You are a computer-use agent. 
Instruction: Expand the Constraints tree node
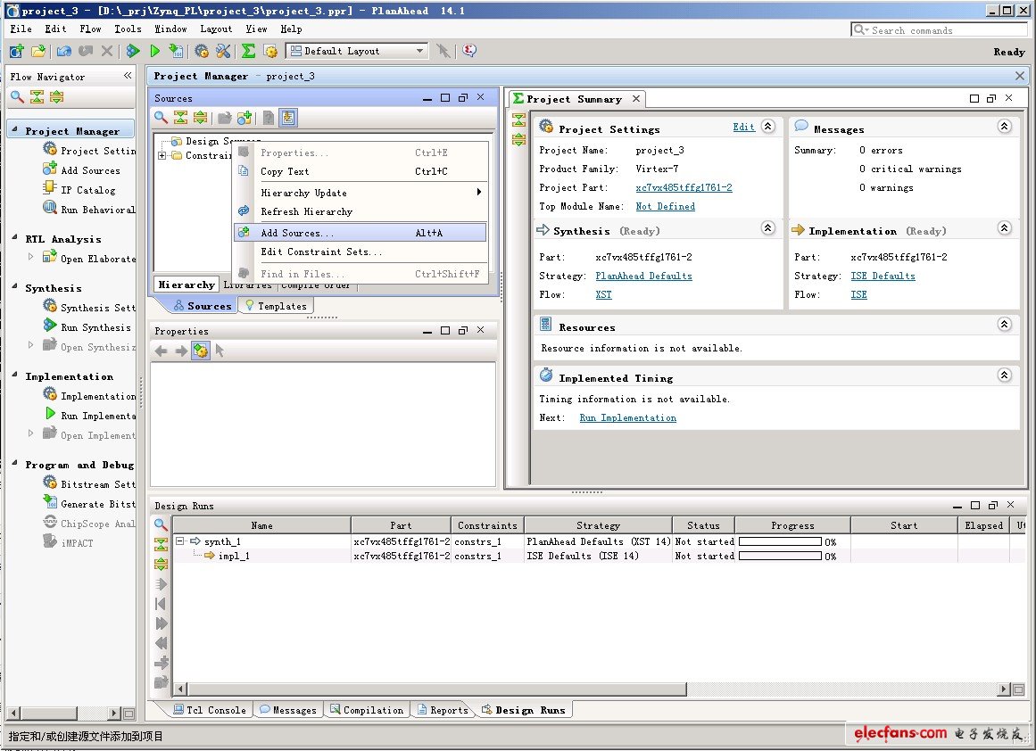(x=162, y=155)
